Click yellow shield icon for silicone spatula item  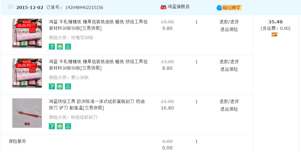pos(60,126)
